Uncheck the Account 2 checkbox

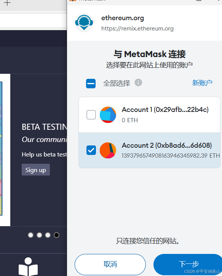[91, 150]
